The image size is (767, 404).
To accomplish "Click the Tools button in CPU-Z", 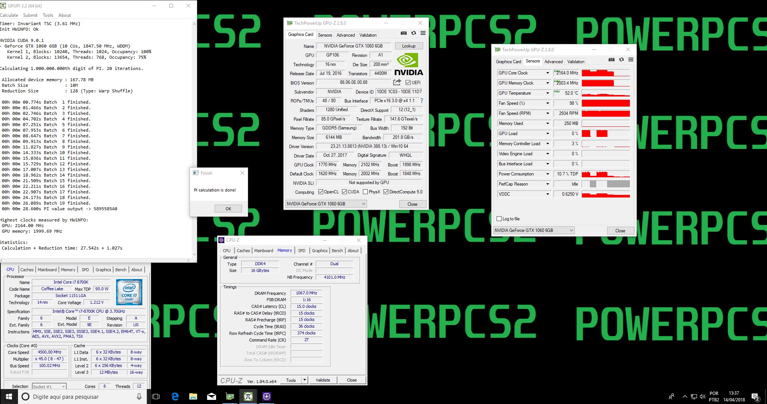I will (291, 380).
